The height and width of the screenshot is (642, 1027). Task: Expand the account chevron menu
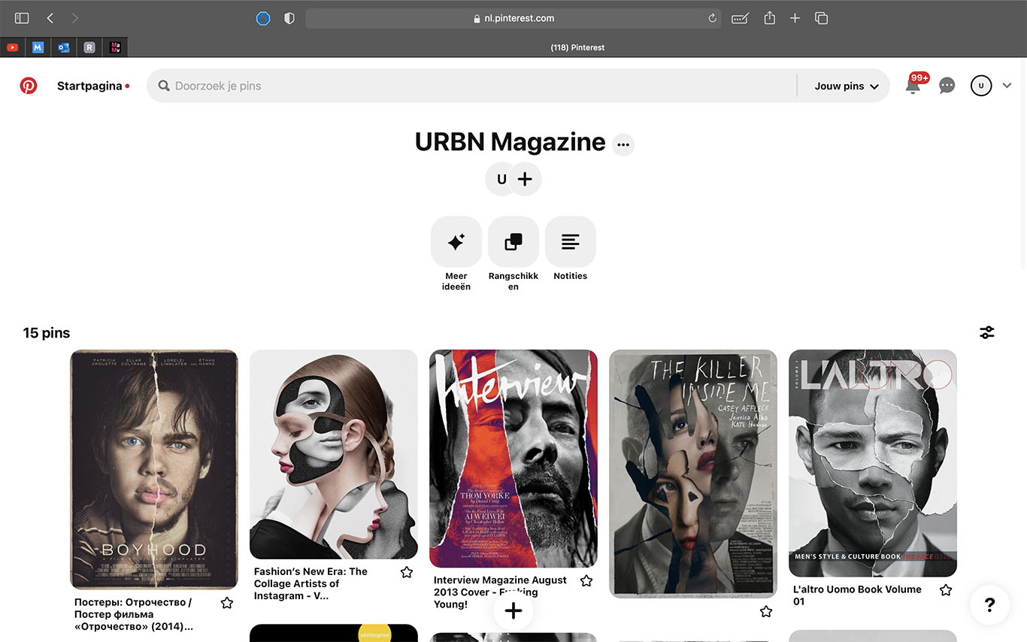pyautogui.click(x=1007, y=86)
